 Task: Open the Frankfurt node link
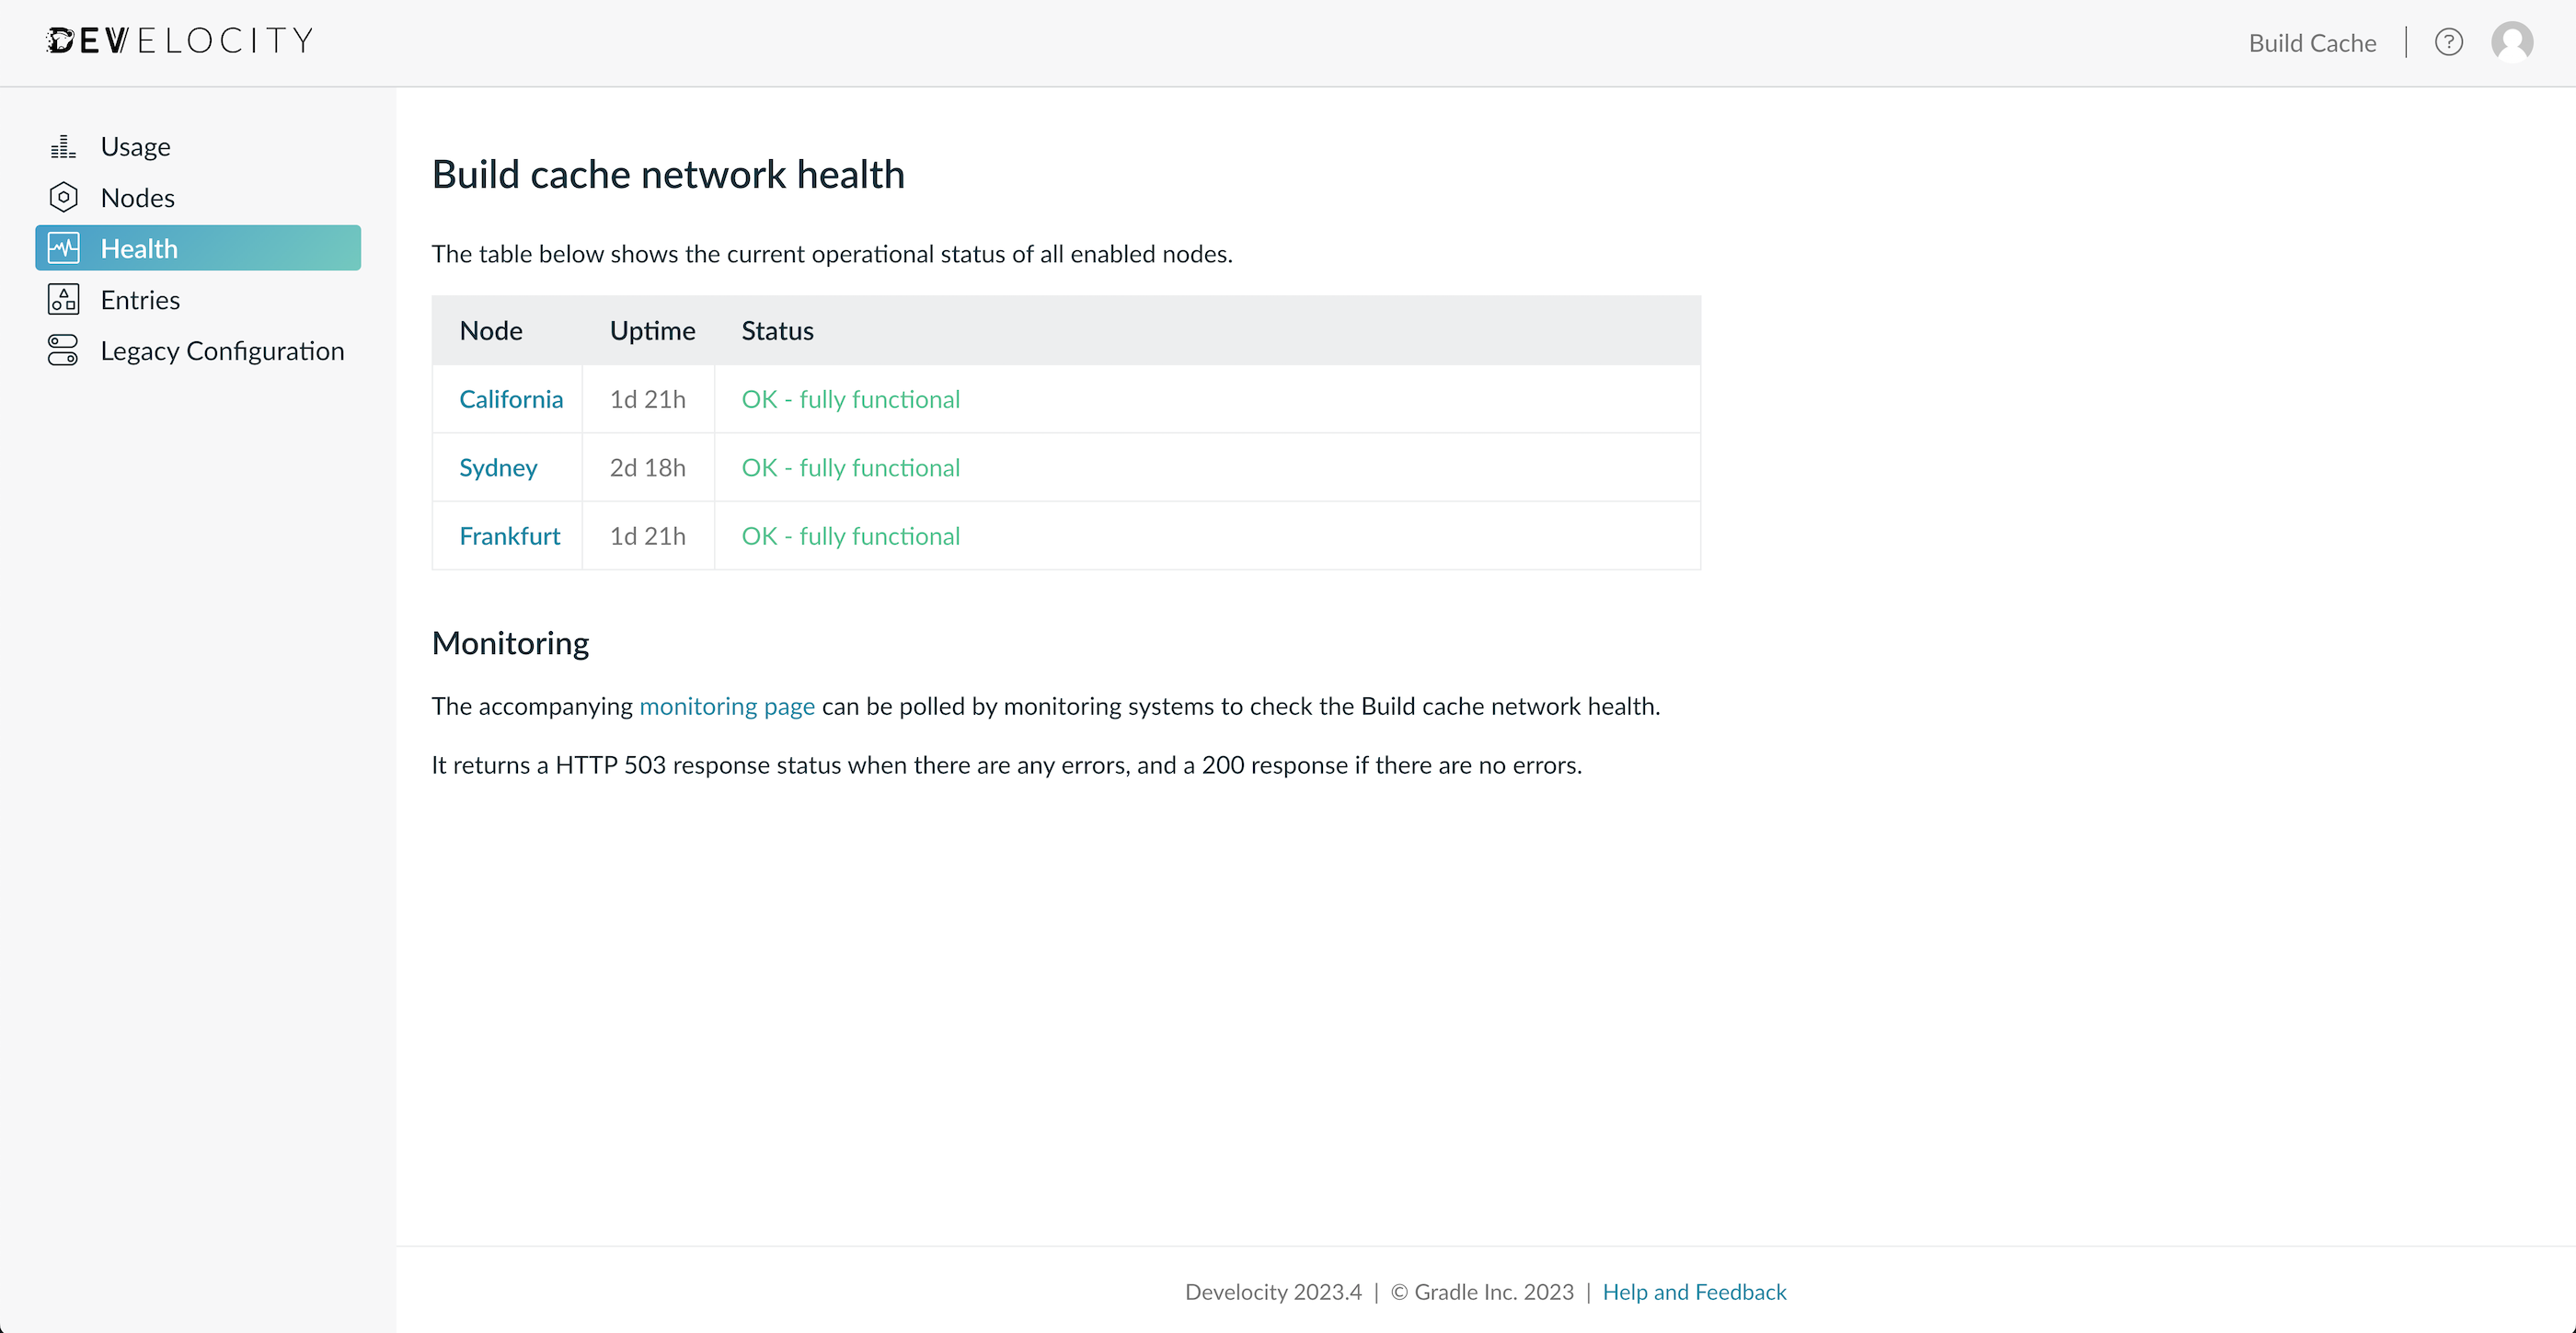(x=509, y=536)
